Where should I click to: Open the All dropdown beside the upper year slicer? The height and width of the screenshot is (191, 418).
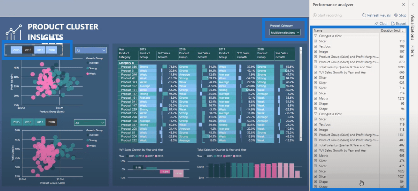pyautogui.click(x=91, y=50)
